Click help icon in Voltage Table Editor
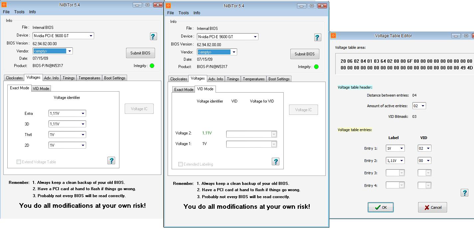 click(465, 193)
